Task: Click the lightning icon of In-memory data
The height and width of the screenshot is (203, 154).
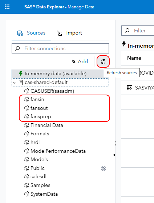Action: (21, 73)
